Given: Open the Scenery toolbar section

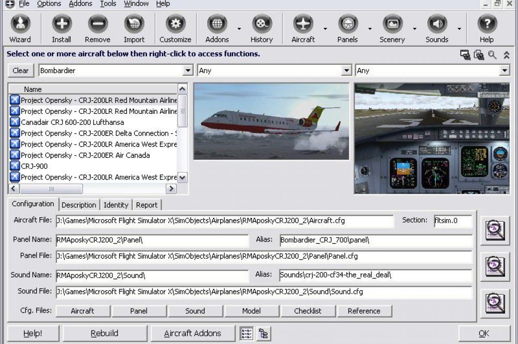Looking at the screenshot, I should pos(392,29).
